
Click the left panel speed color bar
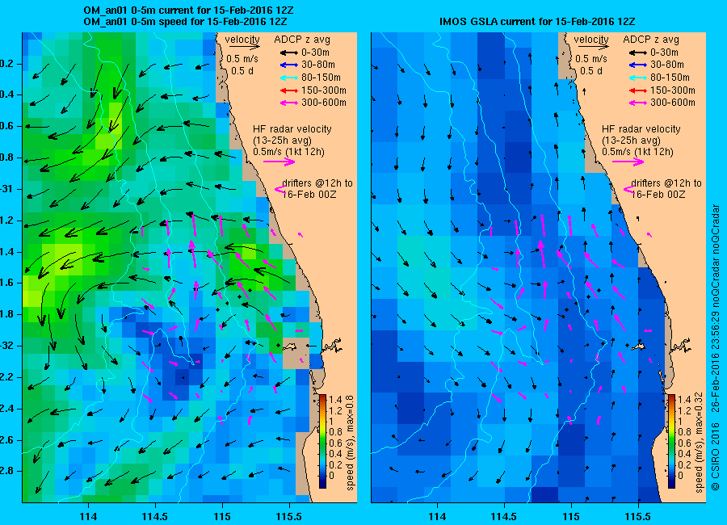[322, 441]
